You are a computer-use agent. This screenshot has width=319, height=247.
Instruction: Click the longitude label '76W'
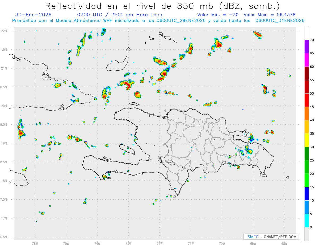point(35,243)
